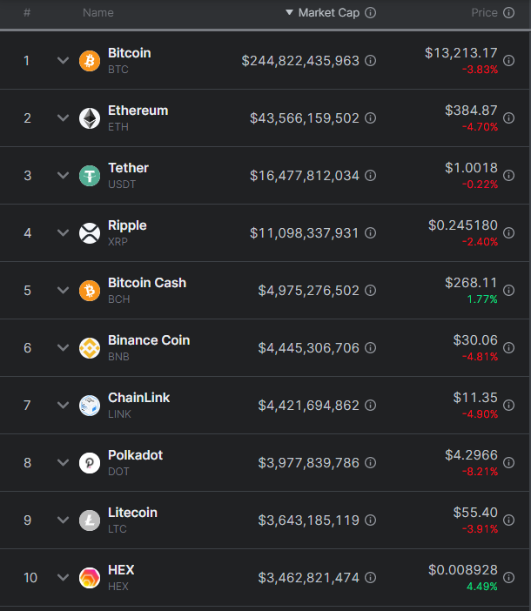This screenshot has width=531, height=611.
Task: Click the 1.77% Bitcoin Cash change
Action: point(482,299)
